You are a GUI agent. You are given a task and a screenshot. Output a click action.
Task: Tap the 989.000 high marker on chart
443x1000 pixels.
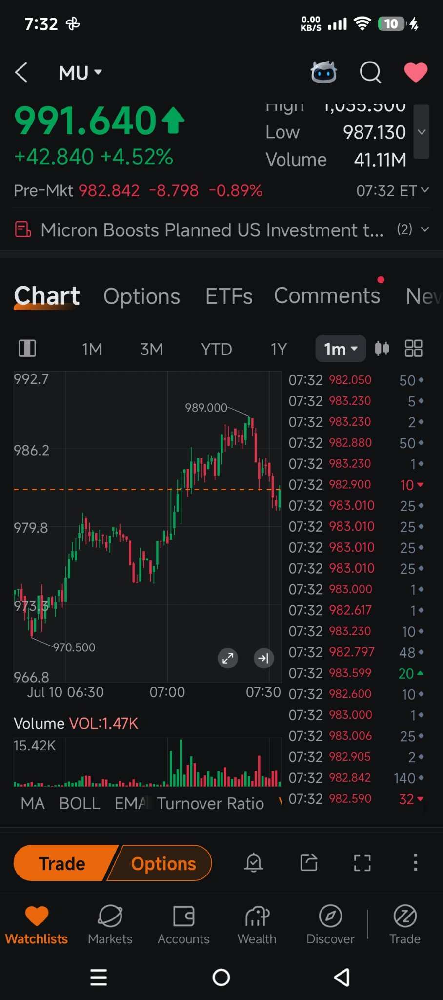point(206,407)
